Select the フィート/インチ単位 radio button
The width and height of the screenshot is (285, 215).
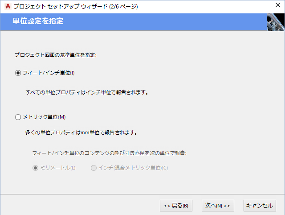point(18,73)
